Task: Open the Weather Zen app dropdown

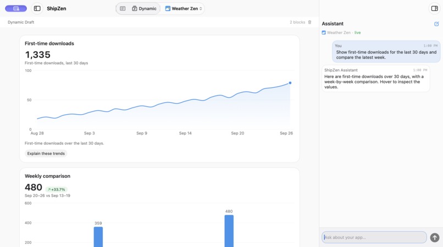Action: [x=184, y=8]
